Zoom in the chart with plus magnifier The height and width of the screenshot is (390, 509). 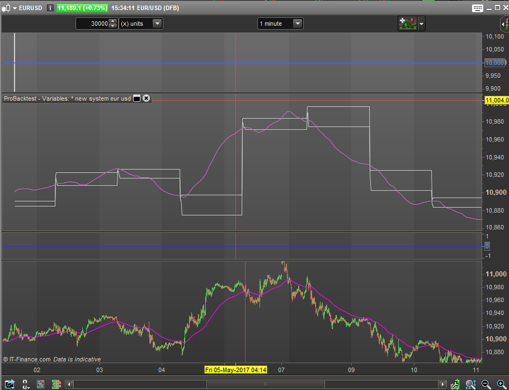tap(502, 384)
